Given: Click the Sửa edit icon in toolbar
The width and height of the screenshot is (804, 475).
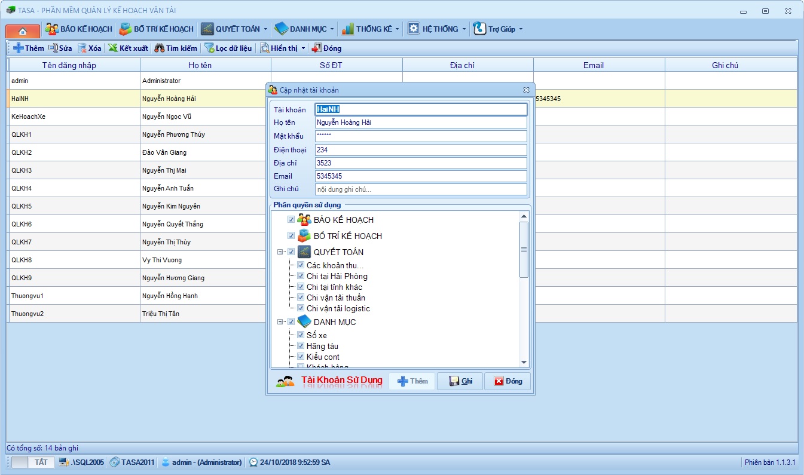Looking at the screenshot, I should [x=53, y=48].
